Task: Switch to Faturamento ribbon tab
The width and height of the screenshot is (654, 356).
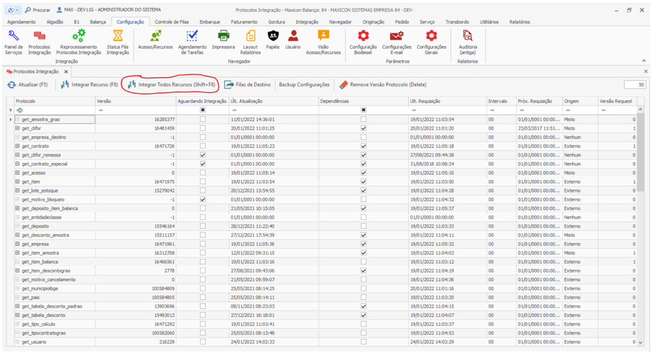Action: 244,22
